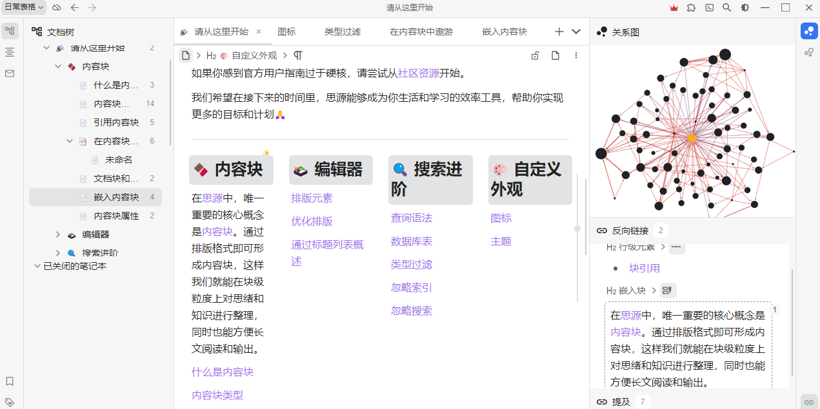Open the 查询语法 link

[412, 218]
